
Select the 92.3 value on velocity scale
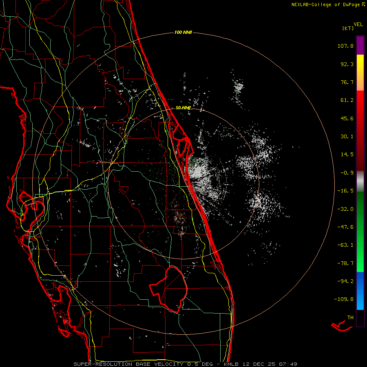point(347,64)
